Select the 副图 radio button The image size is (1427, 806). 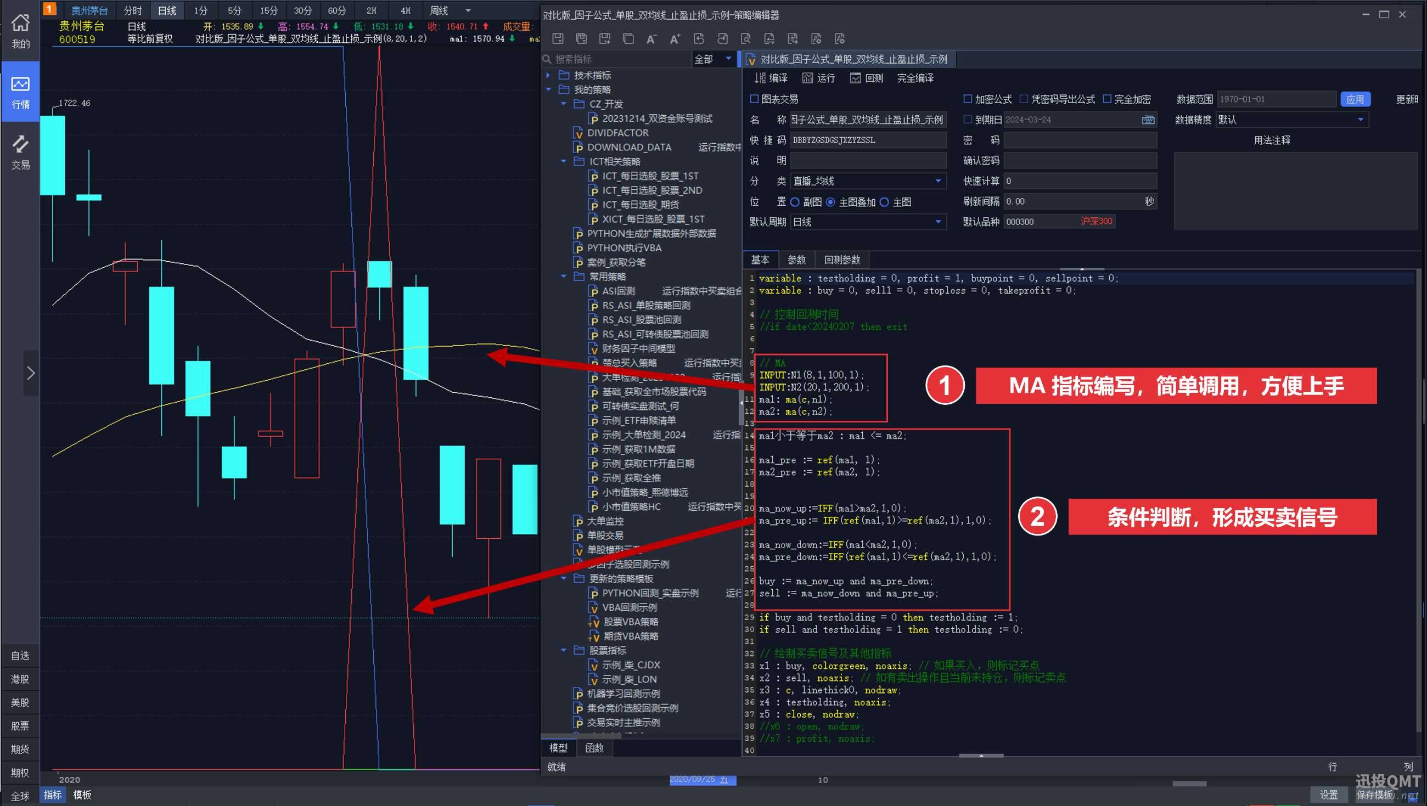795,202
